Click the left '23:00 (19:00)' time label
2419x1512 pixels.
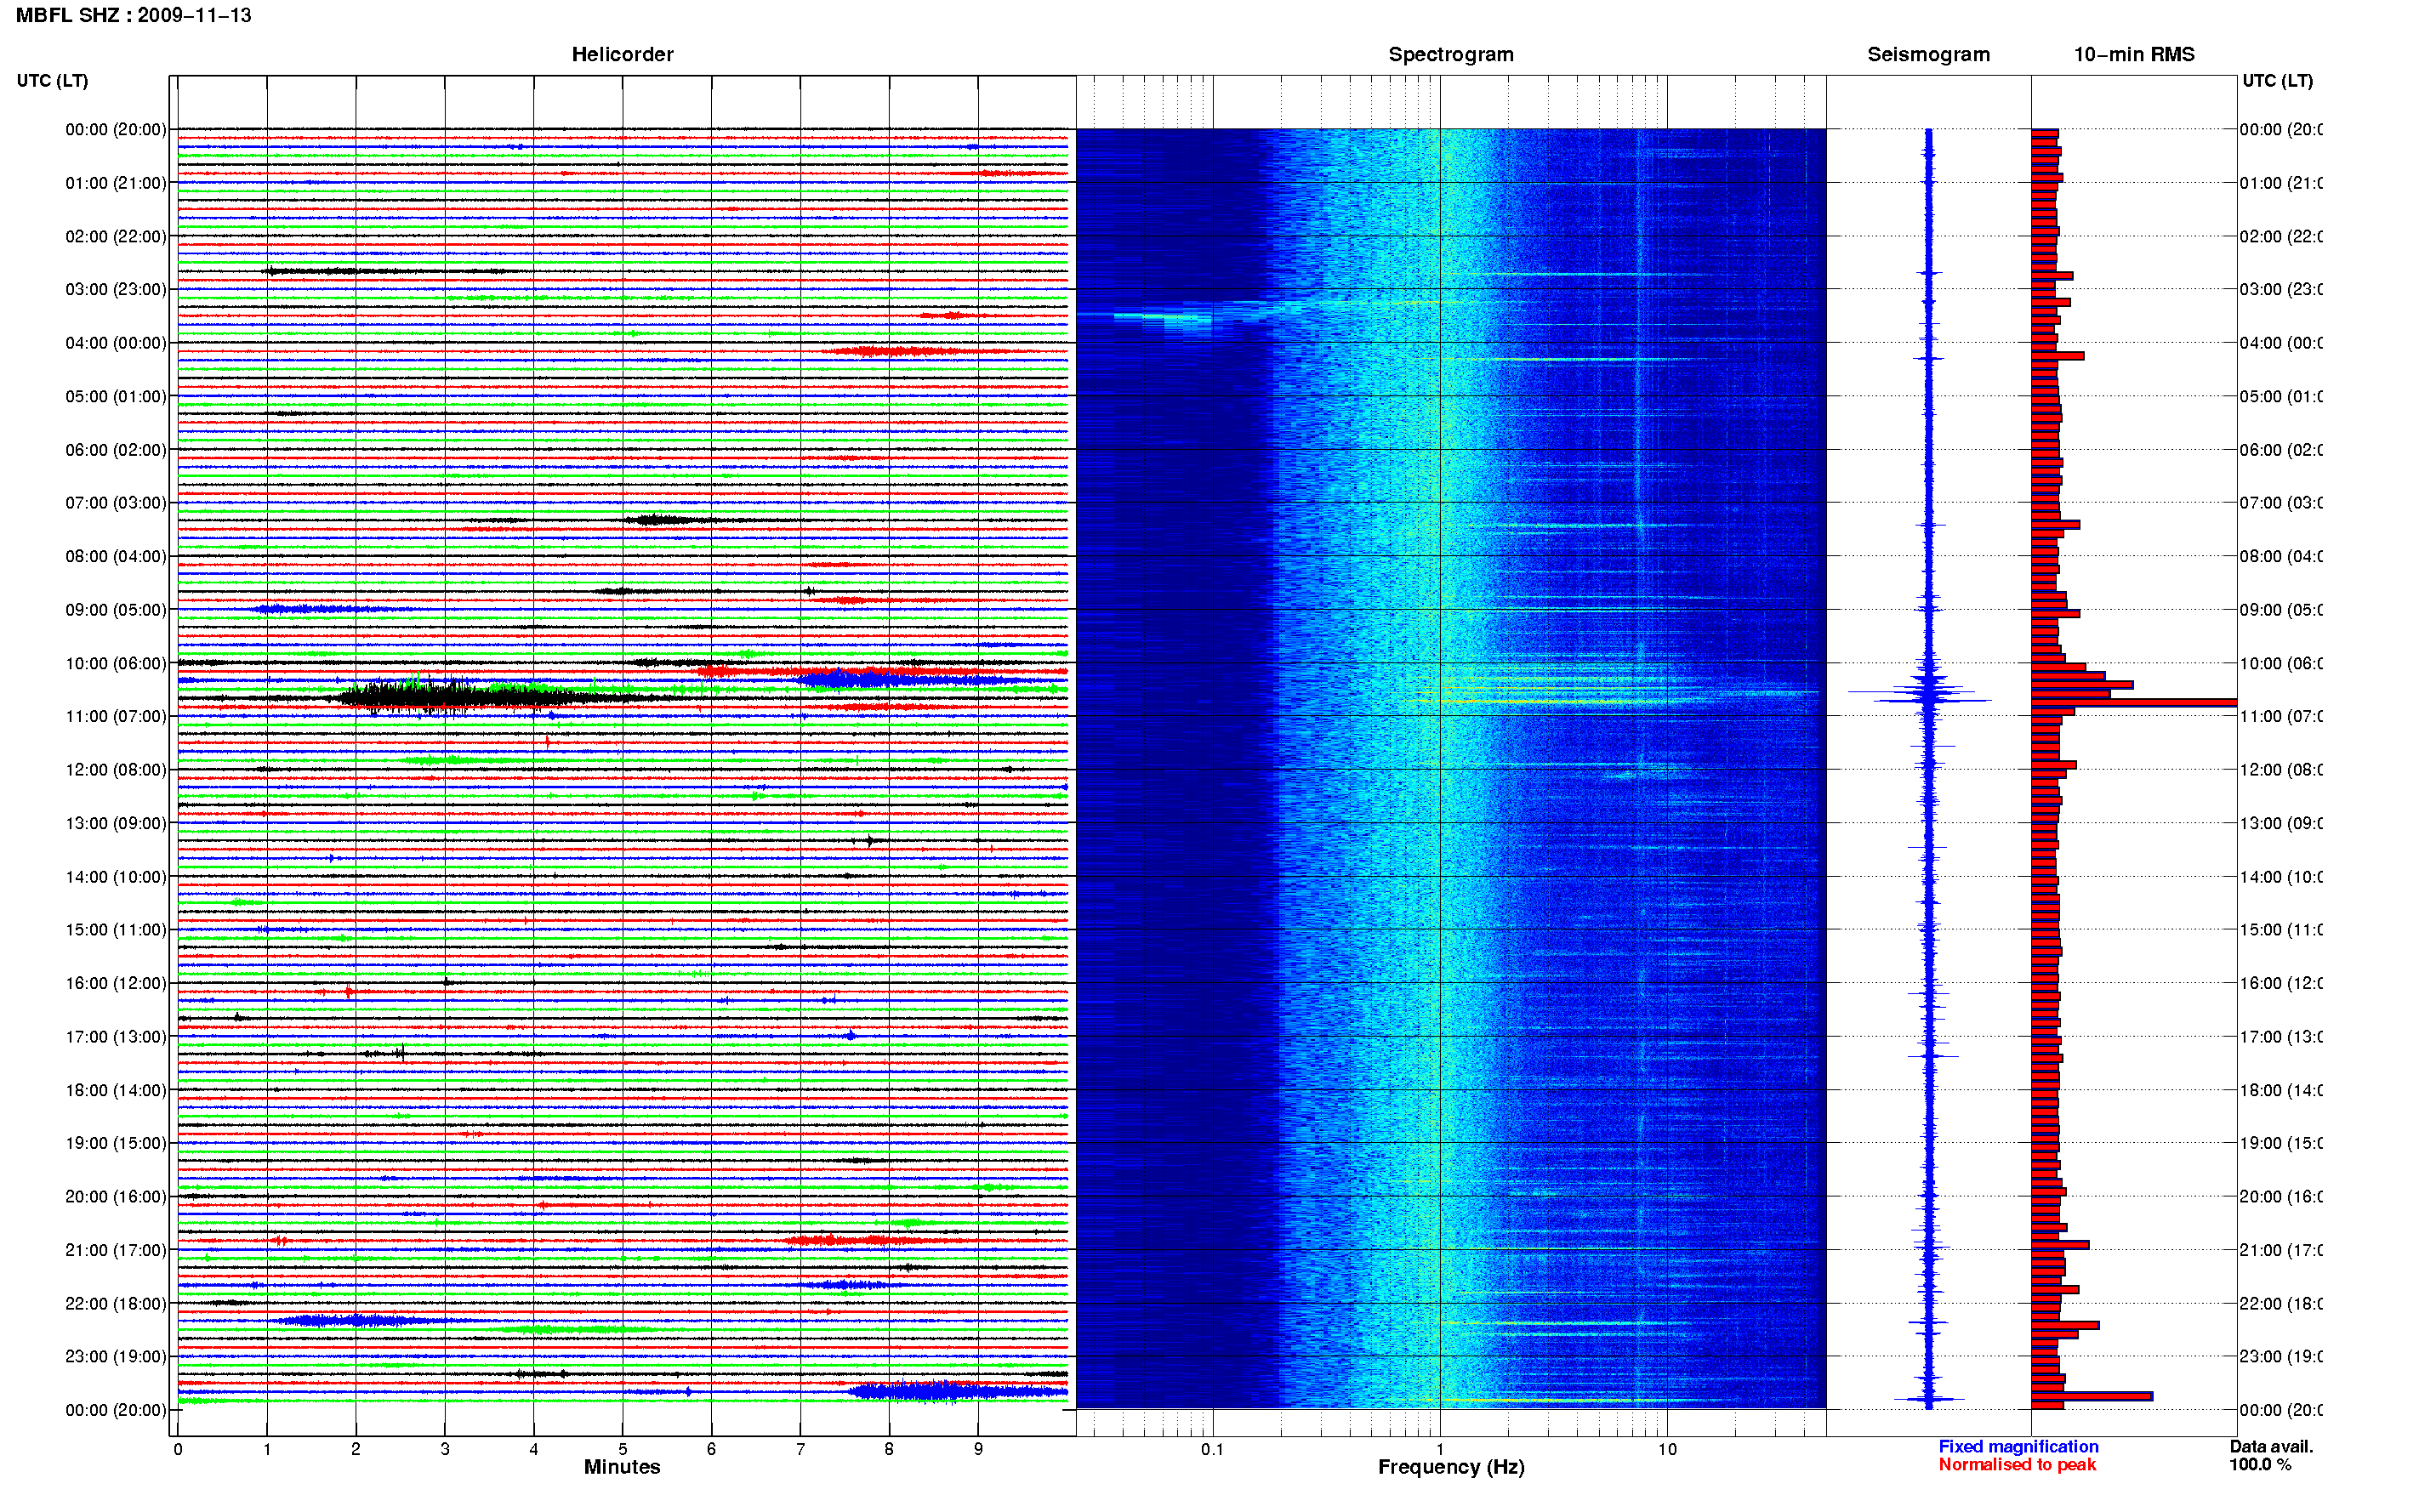[116, 1356]
